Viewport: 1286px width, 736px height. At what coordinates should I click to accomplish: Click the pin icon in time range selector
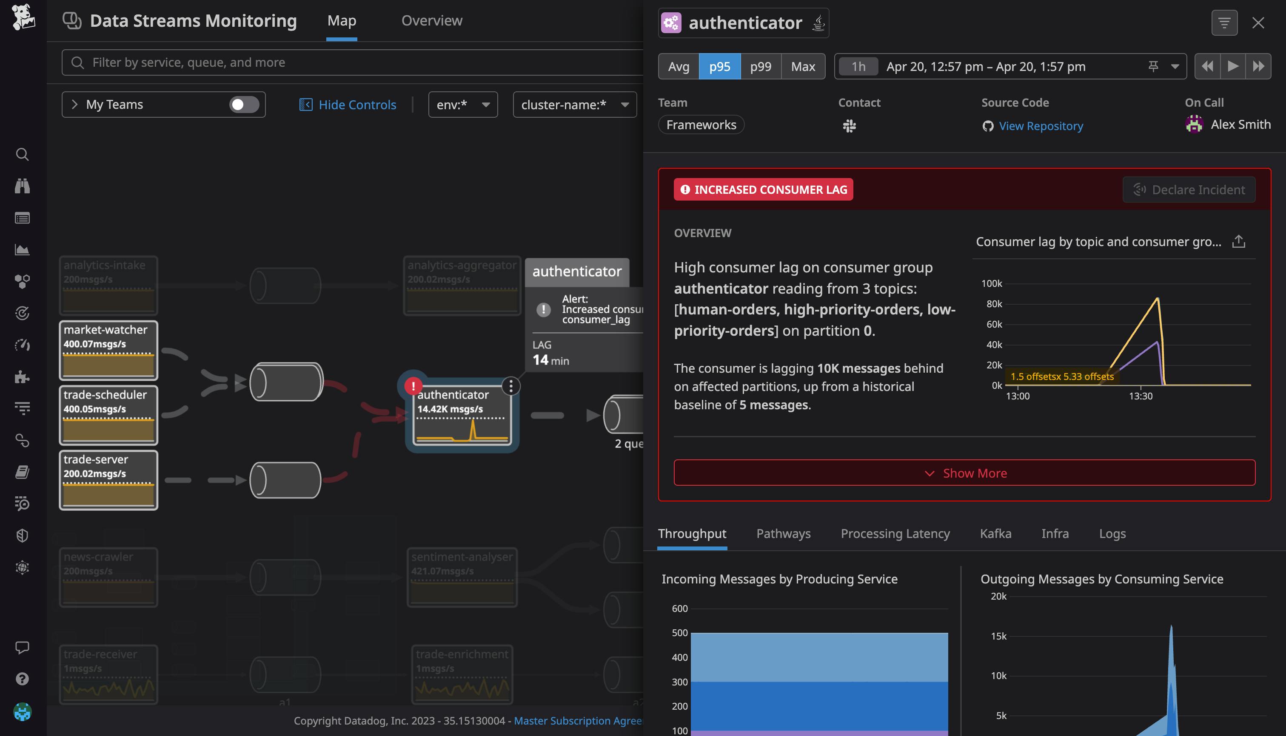coord(1153,66)
